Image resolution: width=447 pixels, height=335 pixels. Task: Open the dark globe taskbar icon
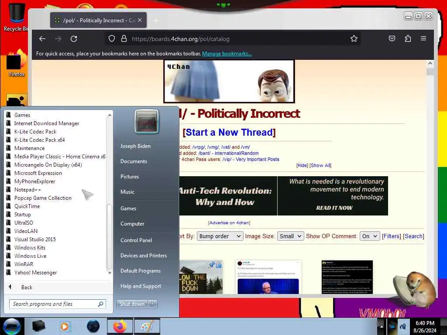point(93,326)
